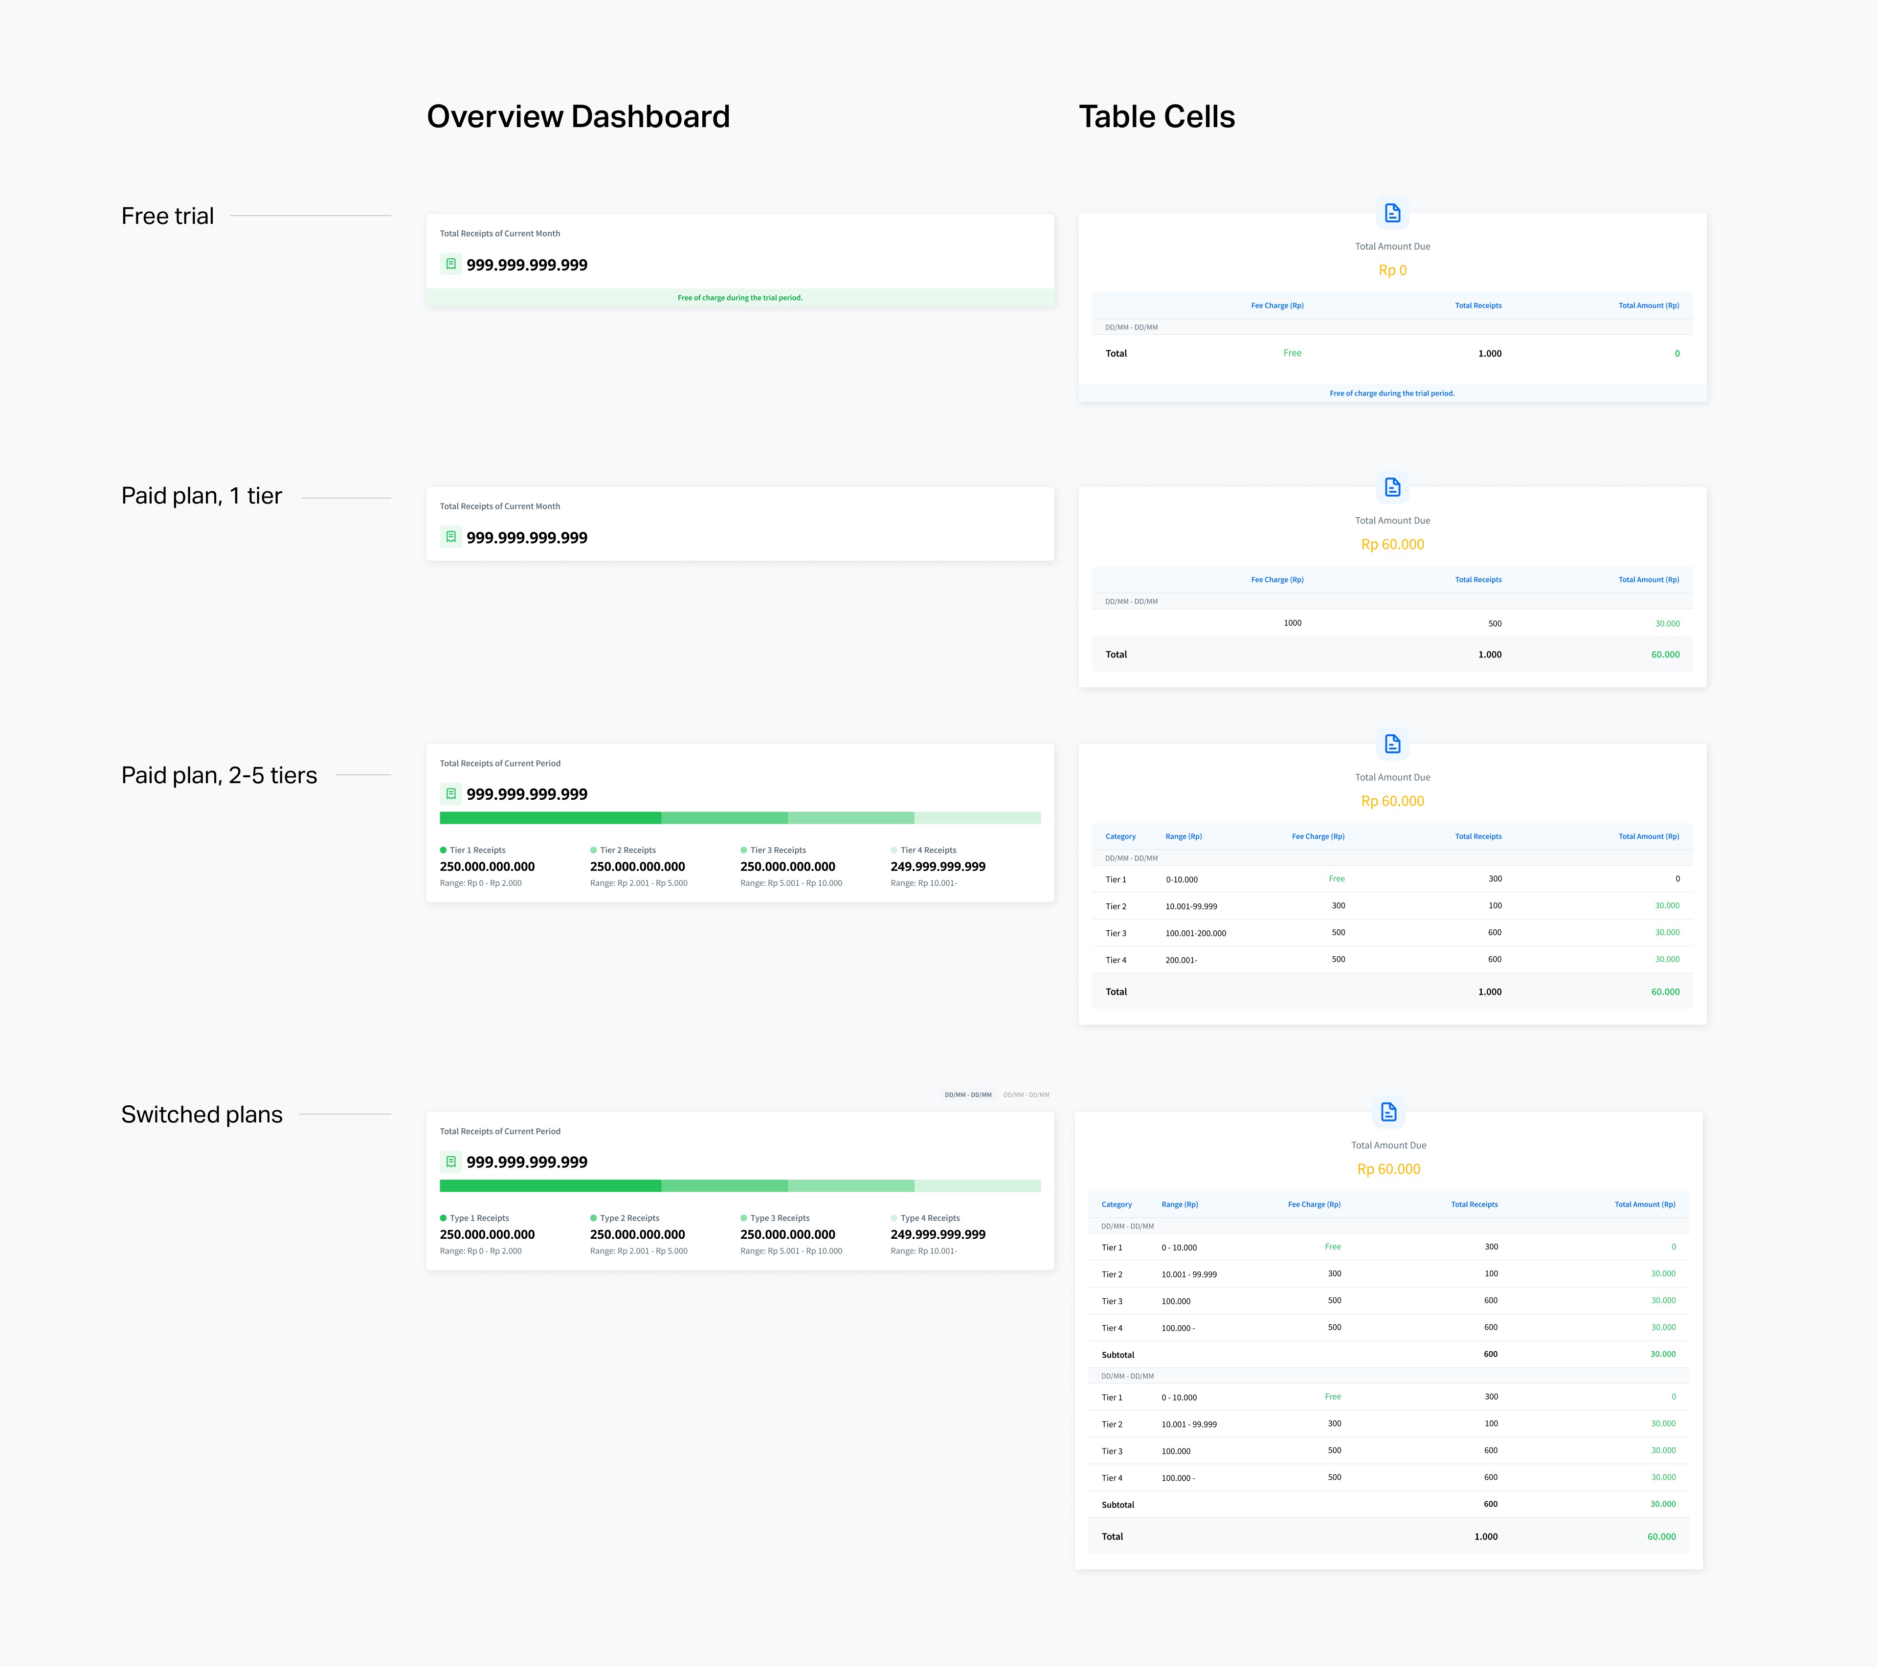Image resolution: width=1878 pixels, height=1667 pixels.
Task: Click darkest green bar segment above Tier 1 Receipts
Action: (x=550, y=817)
